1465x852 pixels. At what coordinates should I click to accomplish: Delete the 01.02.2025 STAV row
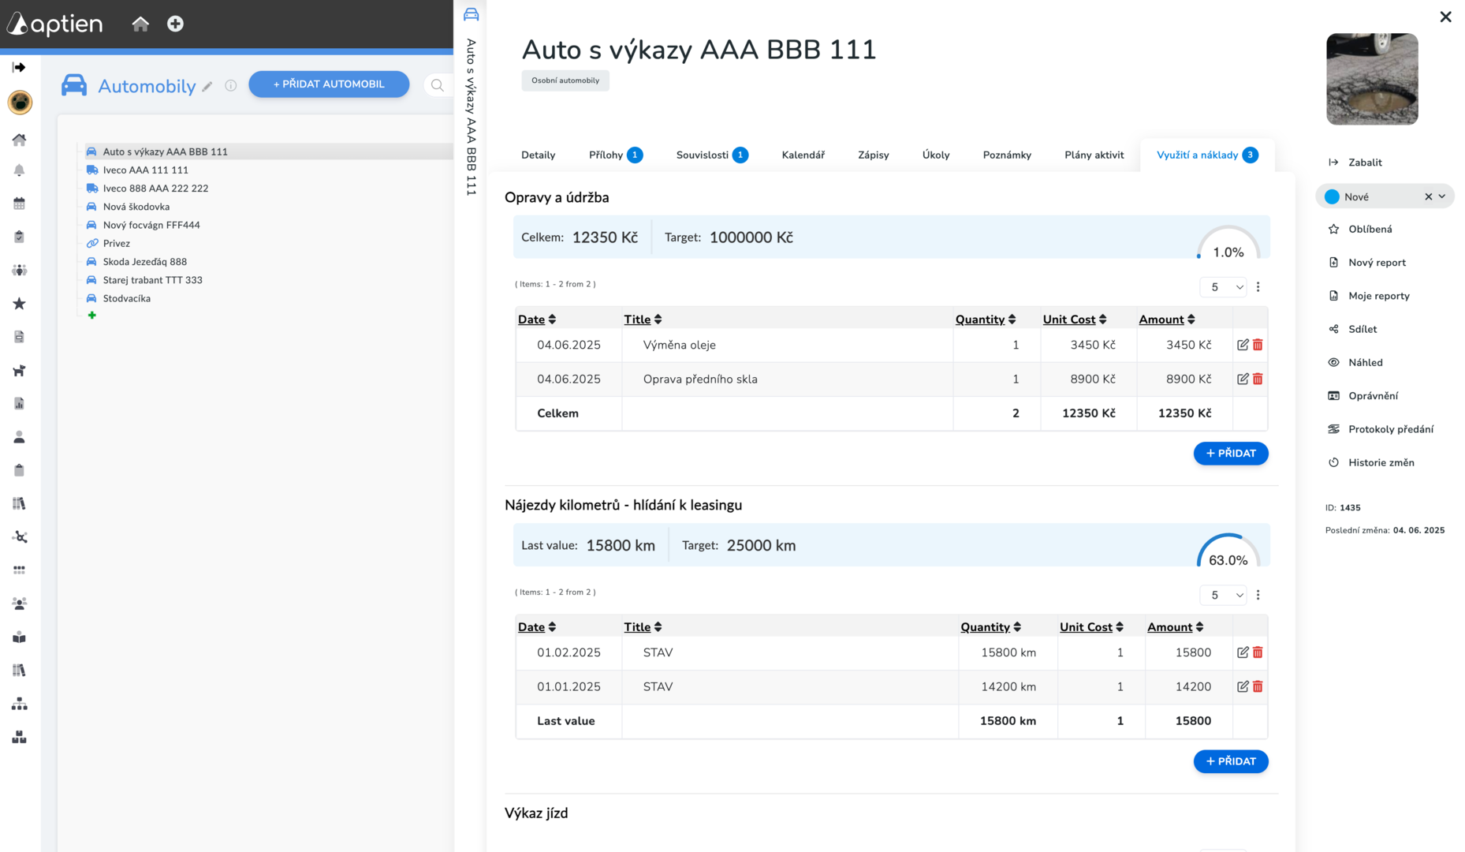point(1258,652)
